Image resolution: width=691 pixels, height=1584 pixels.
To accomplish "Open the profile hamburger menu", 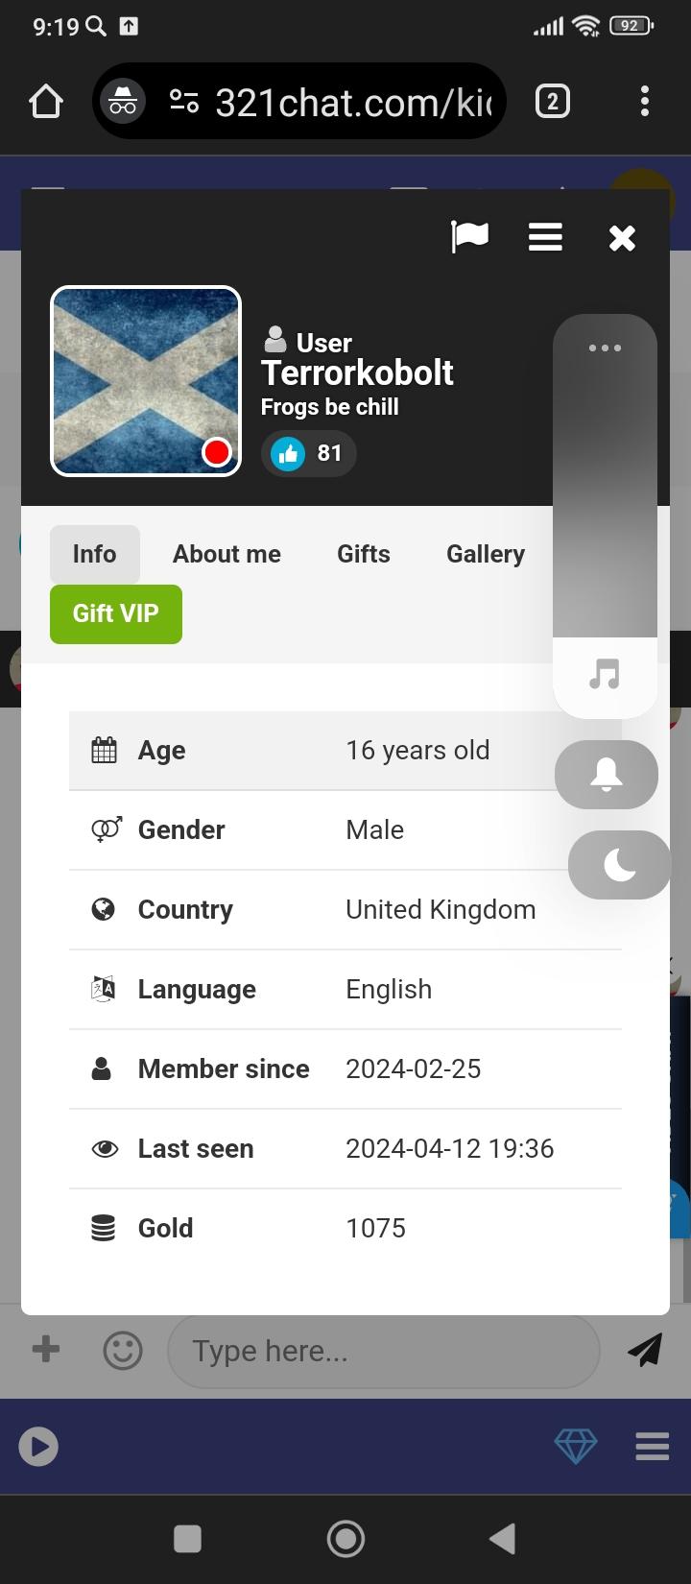I will point(545,237).
